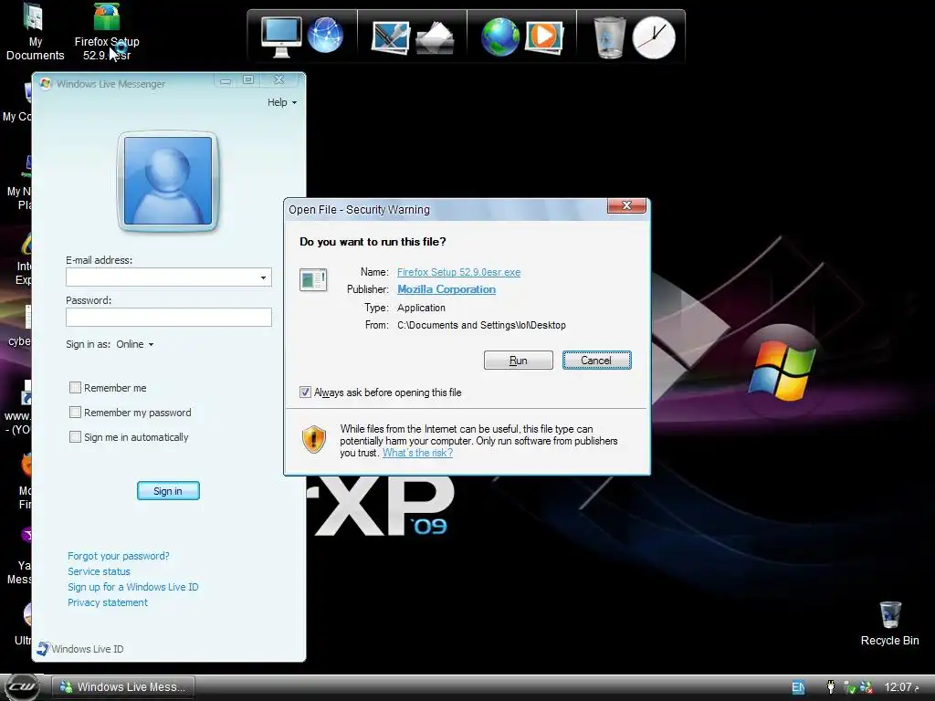Click the CW start button

coord(22,687)
